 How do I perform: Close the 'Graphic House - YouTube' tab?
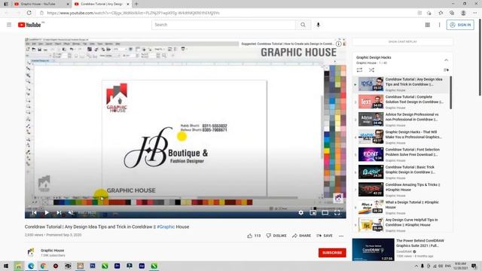(x=68, y=4)
